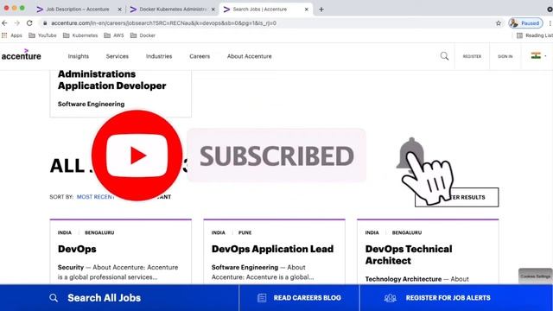Click the address bar URL field
The width and height of the screenshot is (553, 311).
pyautogui.click(x=268, y=23)
